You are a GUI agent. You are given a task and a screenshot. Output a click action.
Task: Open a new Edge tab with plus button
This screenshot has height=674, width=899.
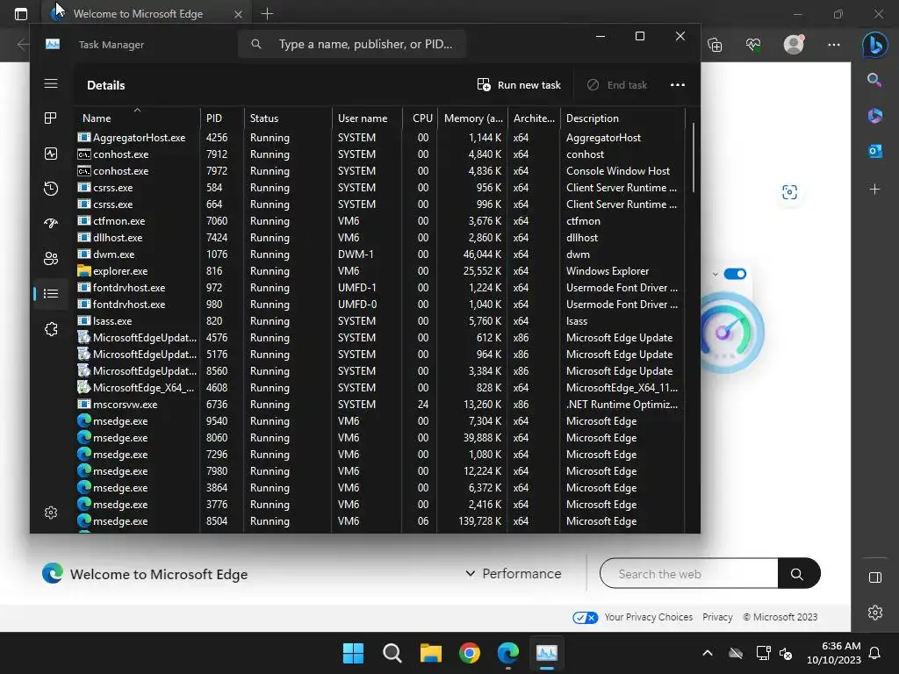pyautogui.click(x=267, y=14)
